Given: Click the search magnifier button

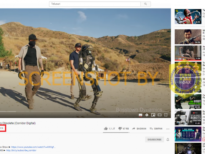Looking at the screenshot, I should (145, 4).
